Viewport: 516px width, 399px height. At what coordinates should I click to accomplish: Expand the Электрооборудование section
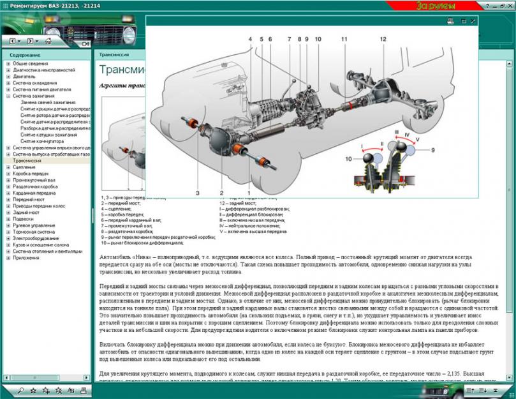pos(8,238)
